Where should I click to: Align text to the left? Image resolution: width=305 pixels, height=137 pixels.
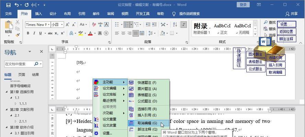[117, 33]
